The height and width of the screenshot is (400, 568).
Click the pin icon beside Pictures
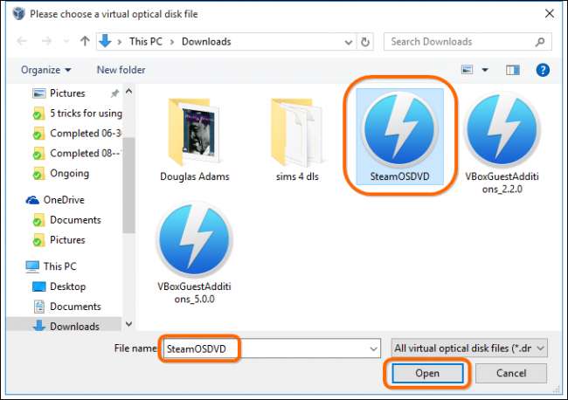114,93
